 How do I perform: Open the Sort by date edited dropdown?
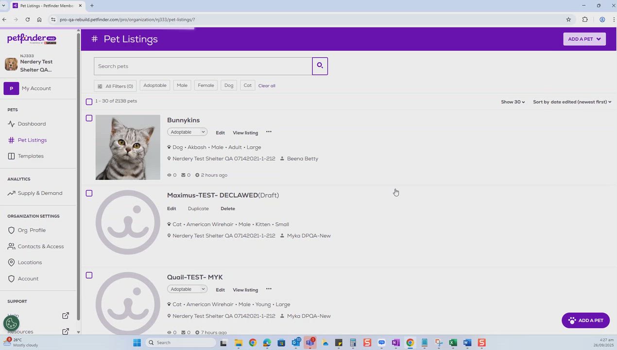pos(572,102)
